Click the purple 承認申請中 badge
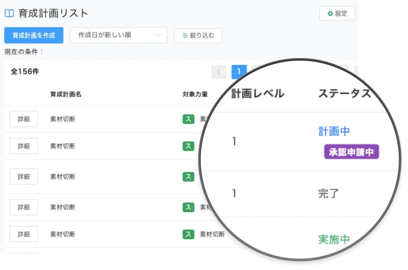 coord(351,152)
